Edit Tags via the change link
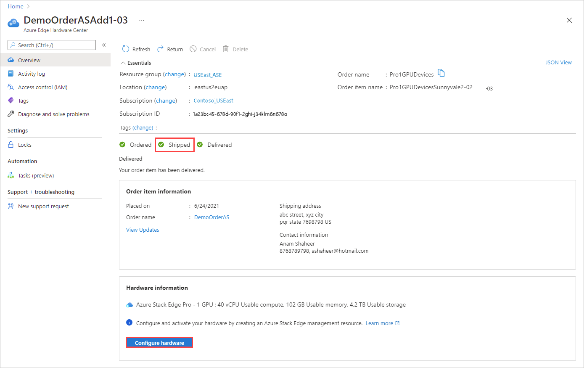 [143, 127]
